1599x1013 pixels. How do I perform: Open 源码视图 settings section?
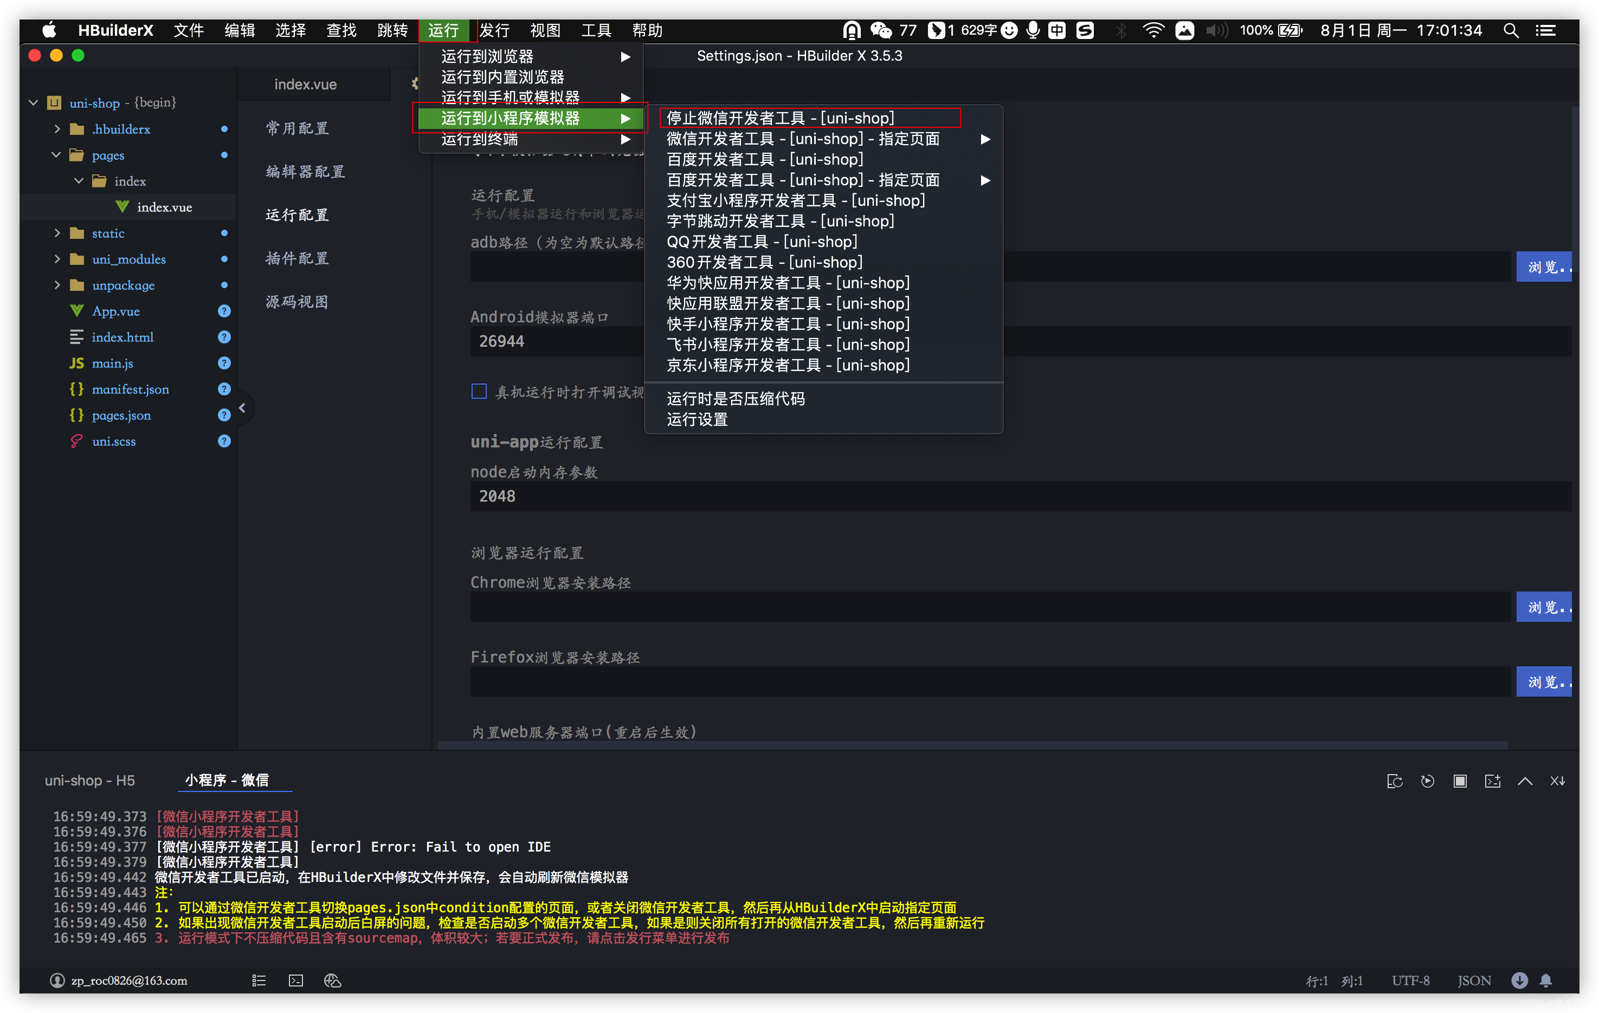pos(297,301)
